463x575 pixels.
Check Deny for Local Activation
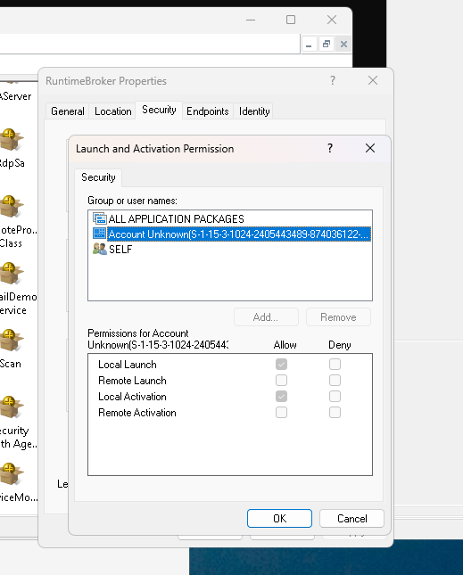click(x=335, y=397)
